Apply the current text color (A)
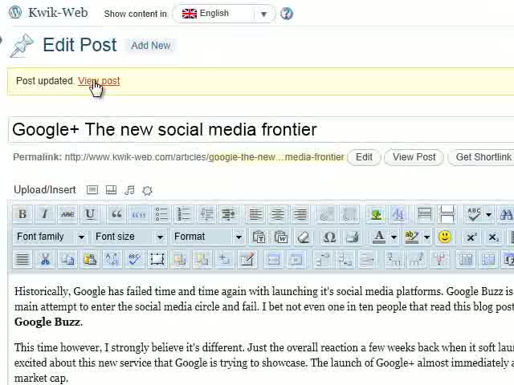This screenshot has height=385, width=514. click(379, 237)
